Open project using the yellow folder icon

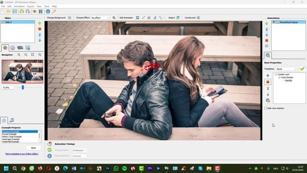(x=9, y=12)
